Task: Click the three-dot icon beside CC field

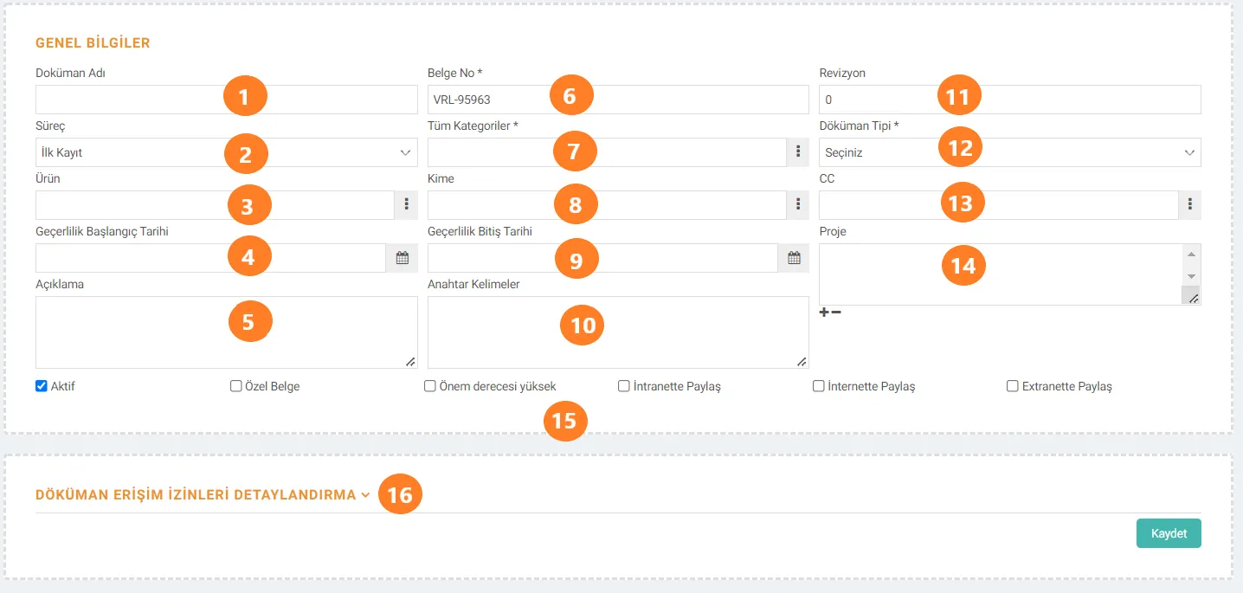Action: 1190,205
